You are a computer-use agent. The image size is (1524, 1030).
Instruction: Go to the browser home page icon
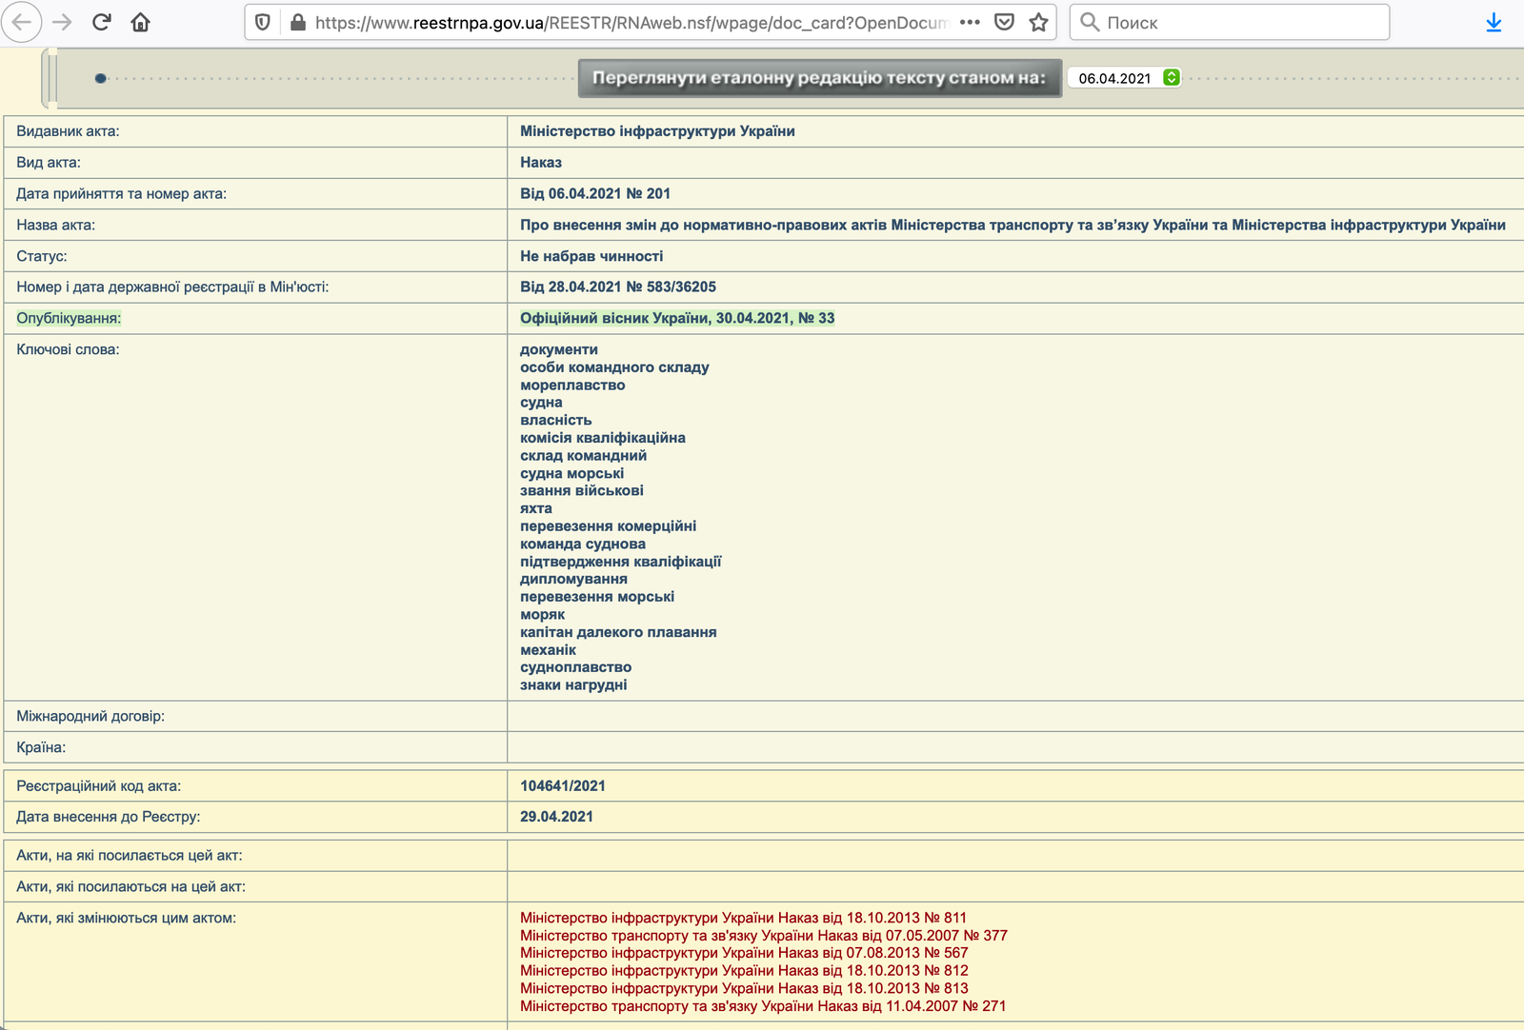pyautogui.click(x=141, y=22)
